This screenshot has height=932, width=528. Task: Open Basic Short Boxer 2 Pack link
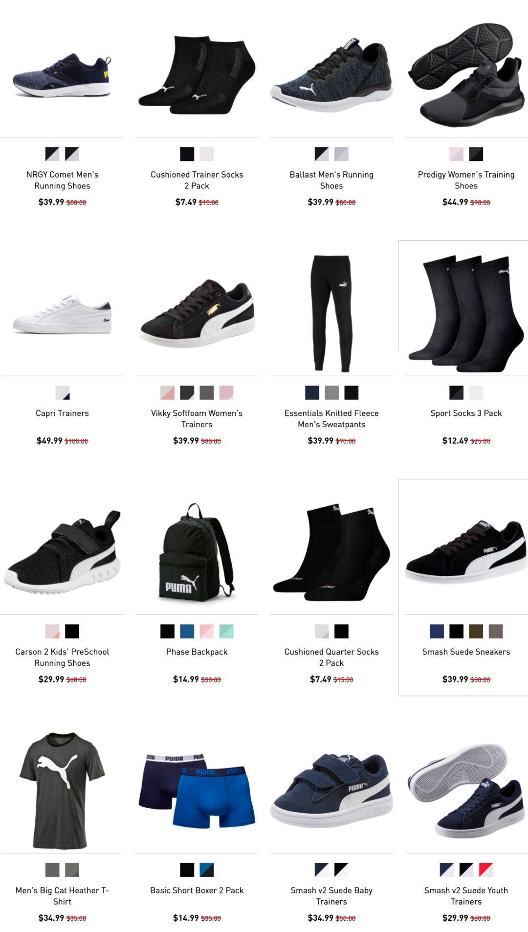click(x=197, y=890)
